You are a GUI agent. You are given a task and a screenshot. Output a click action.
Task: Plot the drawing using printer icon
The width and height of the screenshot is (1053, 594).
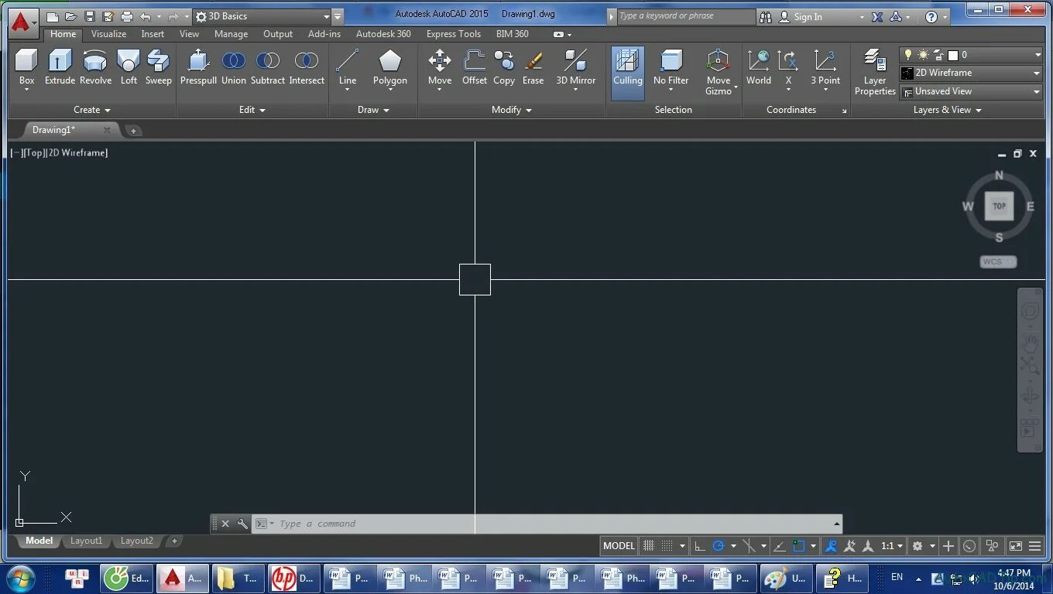tap(127, 16)
